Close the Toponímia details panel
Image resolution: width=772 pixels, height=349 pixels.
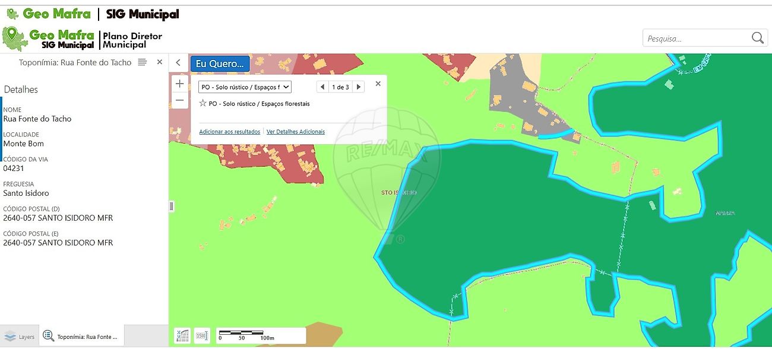[159, 62]
